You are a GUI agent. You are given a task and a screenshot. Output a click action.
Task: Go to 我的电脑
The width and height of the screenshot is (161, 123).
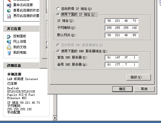tap(20, 53)
